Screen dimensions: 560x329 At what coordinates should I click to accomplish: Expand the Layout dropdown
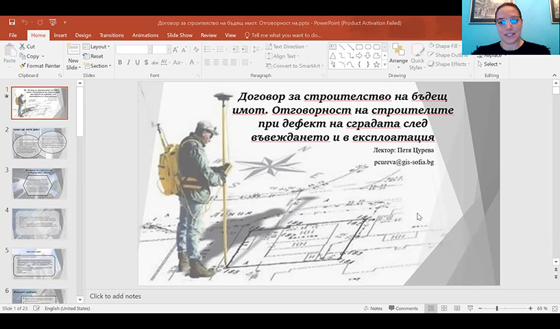click(99, 47)
